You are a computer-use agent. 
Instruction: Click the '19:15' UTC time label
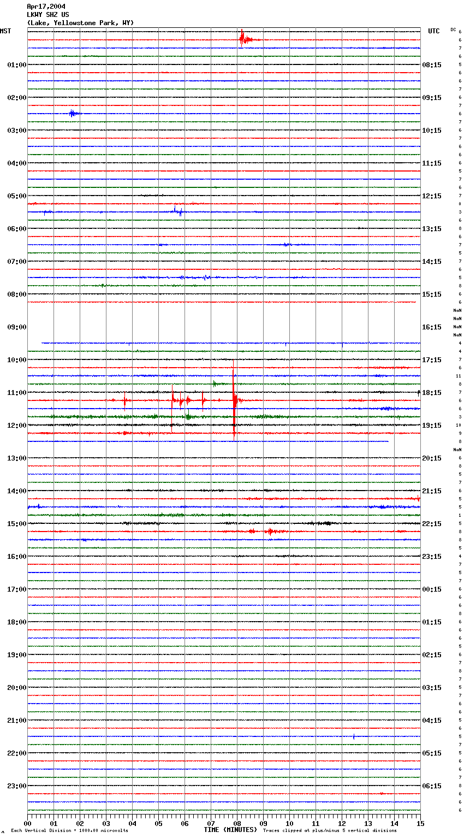[x=432, y=426]
